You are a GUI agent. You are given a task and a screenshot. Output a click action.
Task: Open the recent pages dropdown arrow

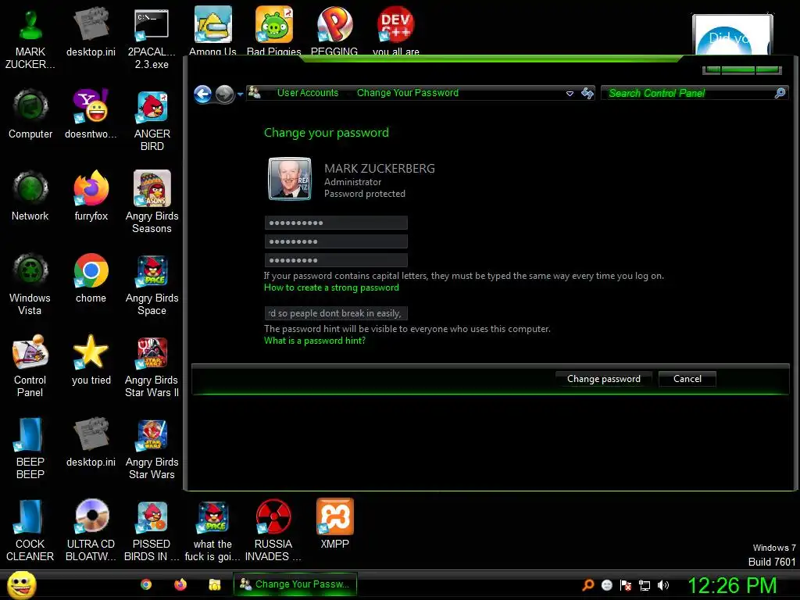[x=240, y=95]
